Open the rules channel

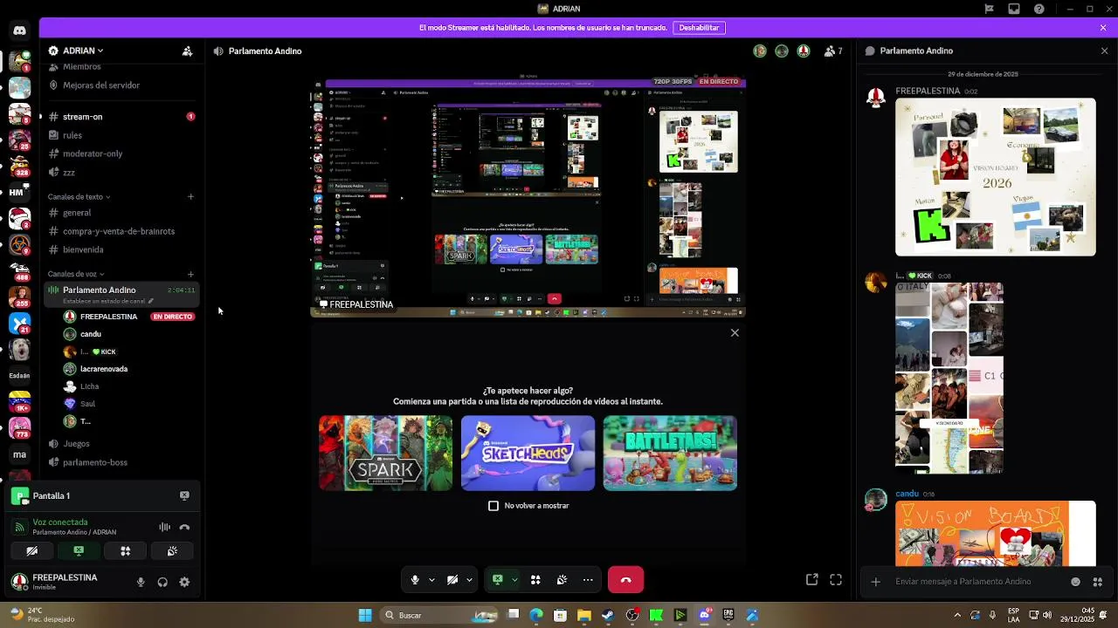pos(121,135)
